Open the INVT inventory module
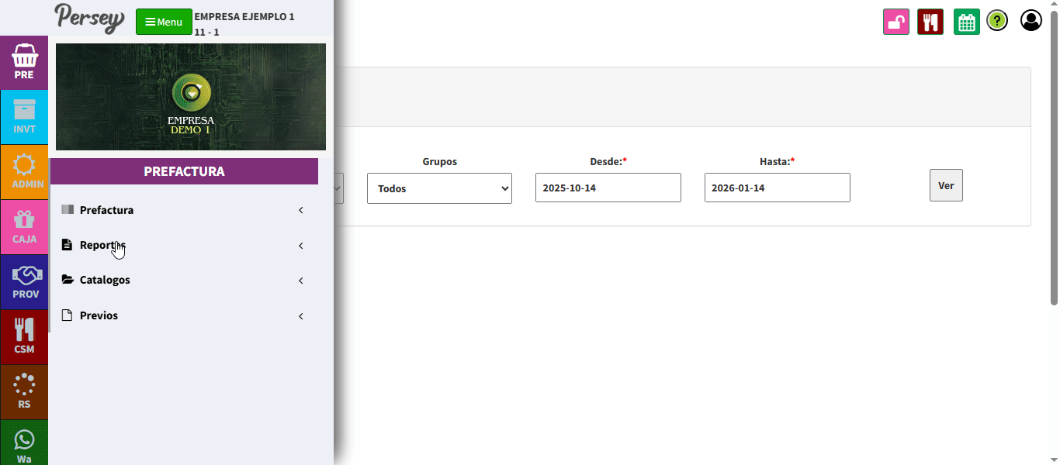1060x465 pixels. pyautogui.click(x=24, y=117)
